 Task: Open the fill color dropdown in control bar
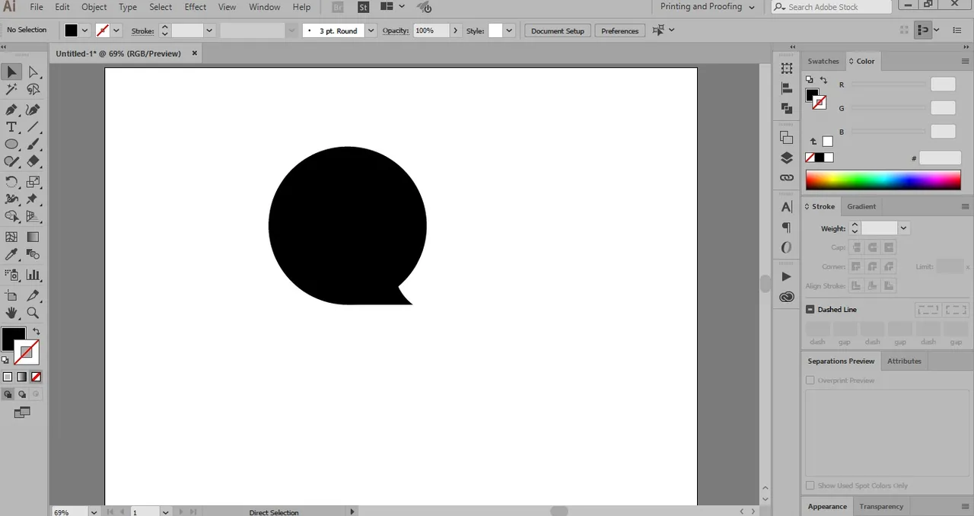coord(84,30)
